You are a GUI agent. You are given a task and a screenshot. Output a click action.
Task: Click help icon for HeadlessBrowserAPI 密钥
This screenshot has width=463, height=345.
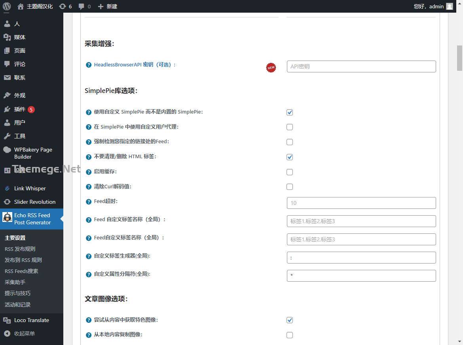coord(89,65)
